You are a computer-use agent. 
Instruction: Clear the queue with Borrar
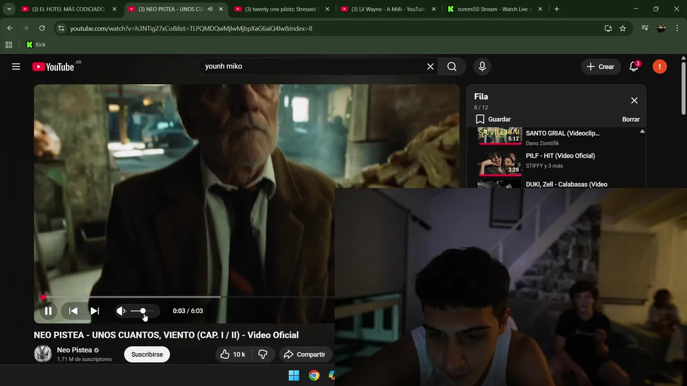631,119
